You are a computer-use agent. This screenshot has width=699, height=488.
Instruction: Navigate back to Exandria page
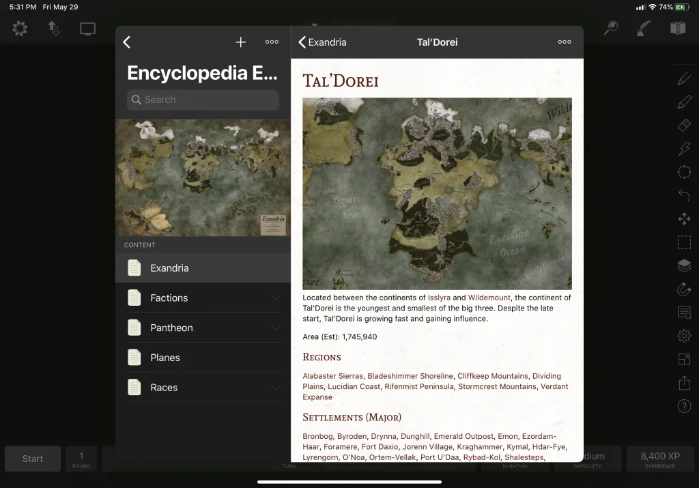[322, 42]
